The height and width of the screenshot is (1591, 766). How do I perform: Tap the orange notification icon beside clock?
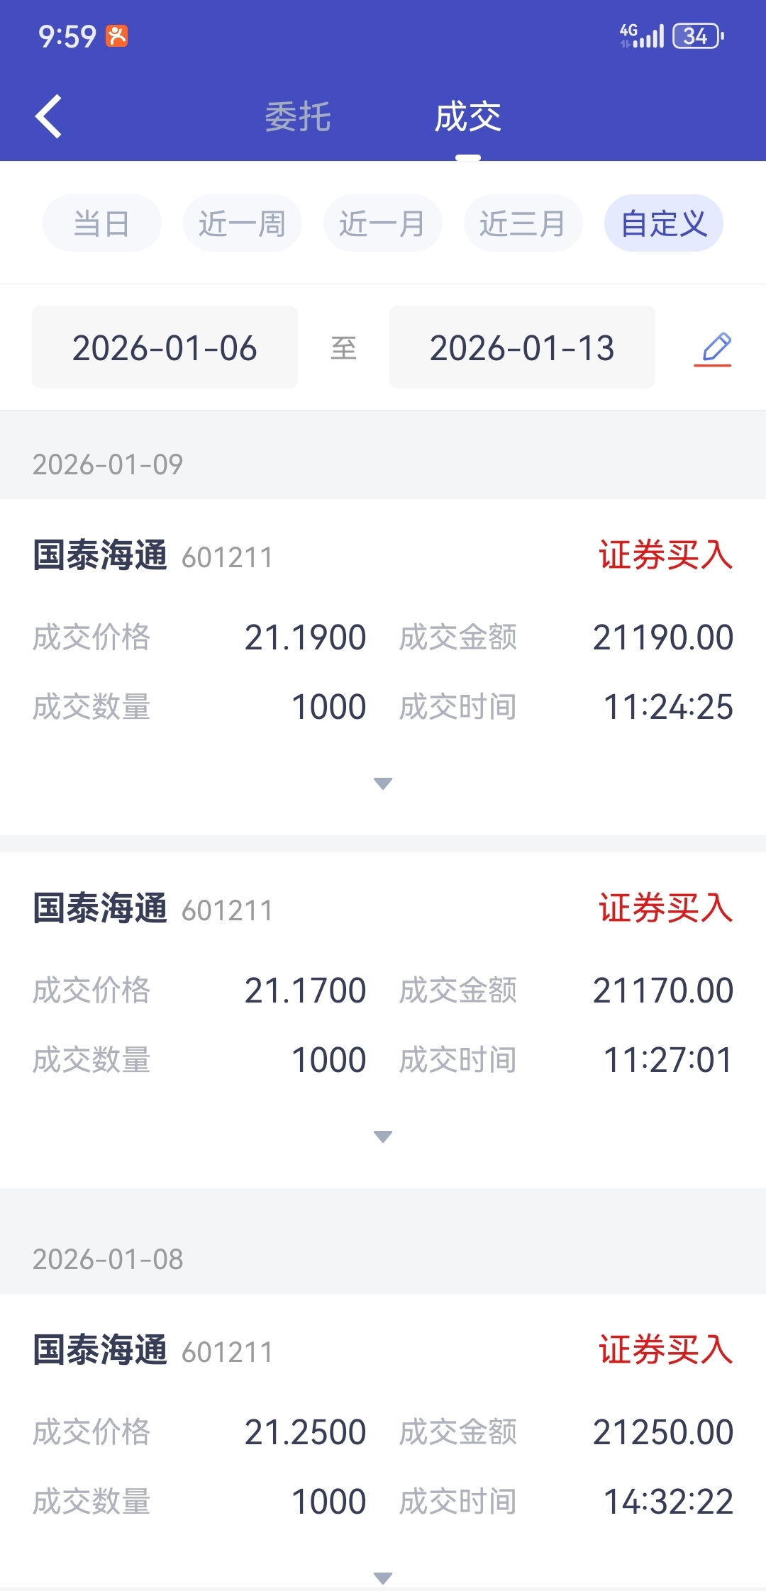tap(116, 35)
